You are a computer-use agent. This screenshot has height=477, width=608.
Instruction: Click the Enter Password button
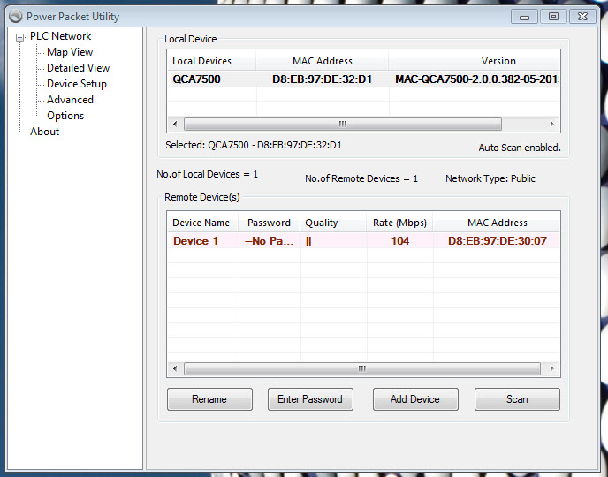coord(310,399)
